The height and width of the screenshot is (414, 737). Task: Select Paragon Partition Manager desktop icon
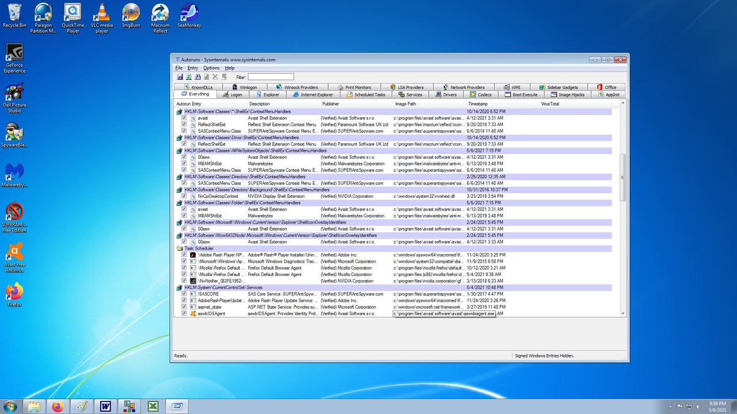[x=43, y=18]
